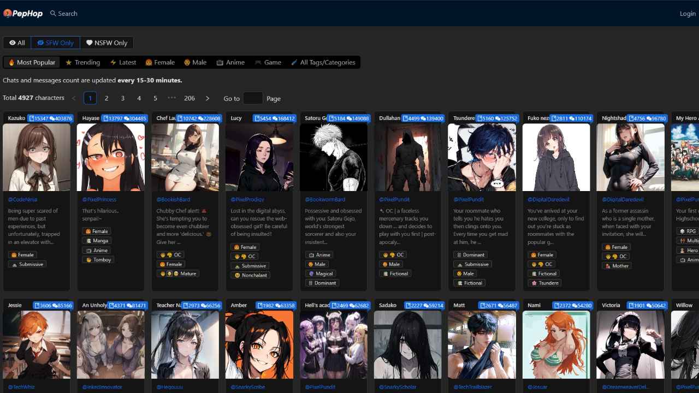Enable the SFW Only filter
This screenshot has width=699, height=393.
tap(55, 43)
